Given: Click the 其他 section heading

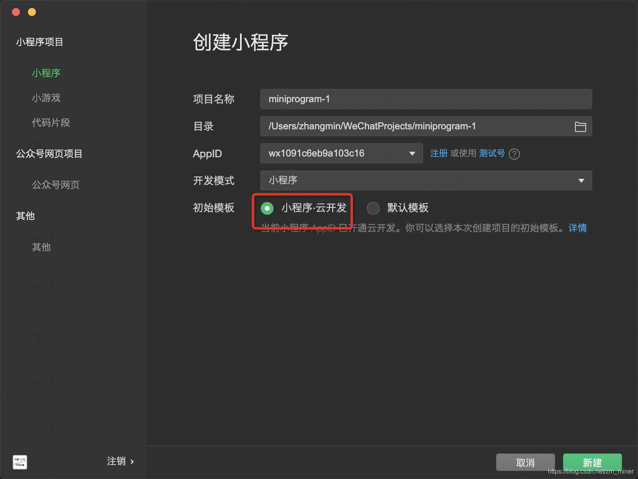Looking at the screenshot, I should pos(26,216).
